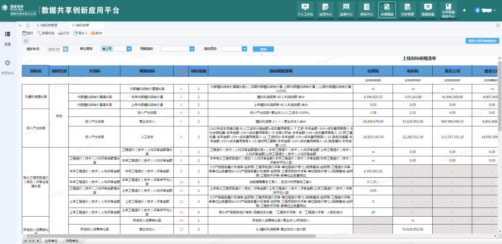Open calendar picker for 维护年月

point(66,49)
